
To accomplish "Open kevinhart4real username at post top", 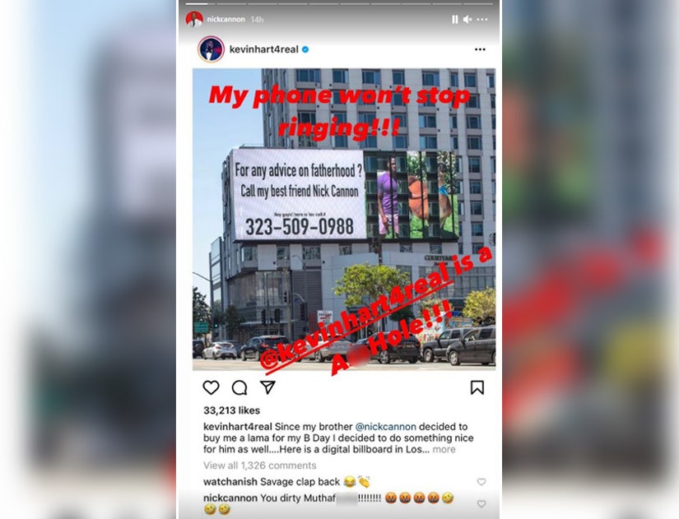I will [263, 49].
